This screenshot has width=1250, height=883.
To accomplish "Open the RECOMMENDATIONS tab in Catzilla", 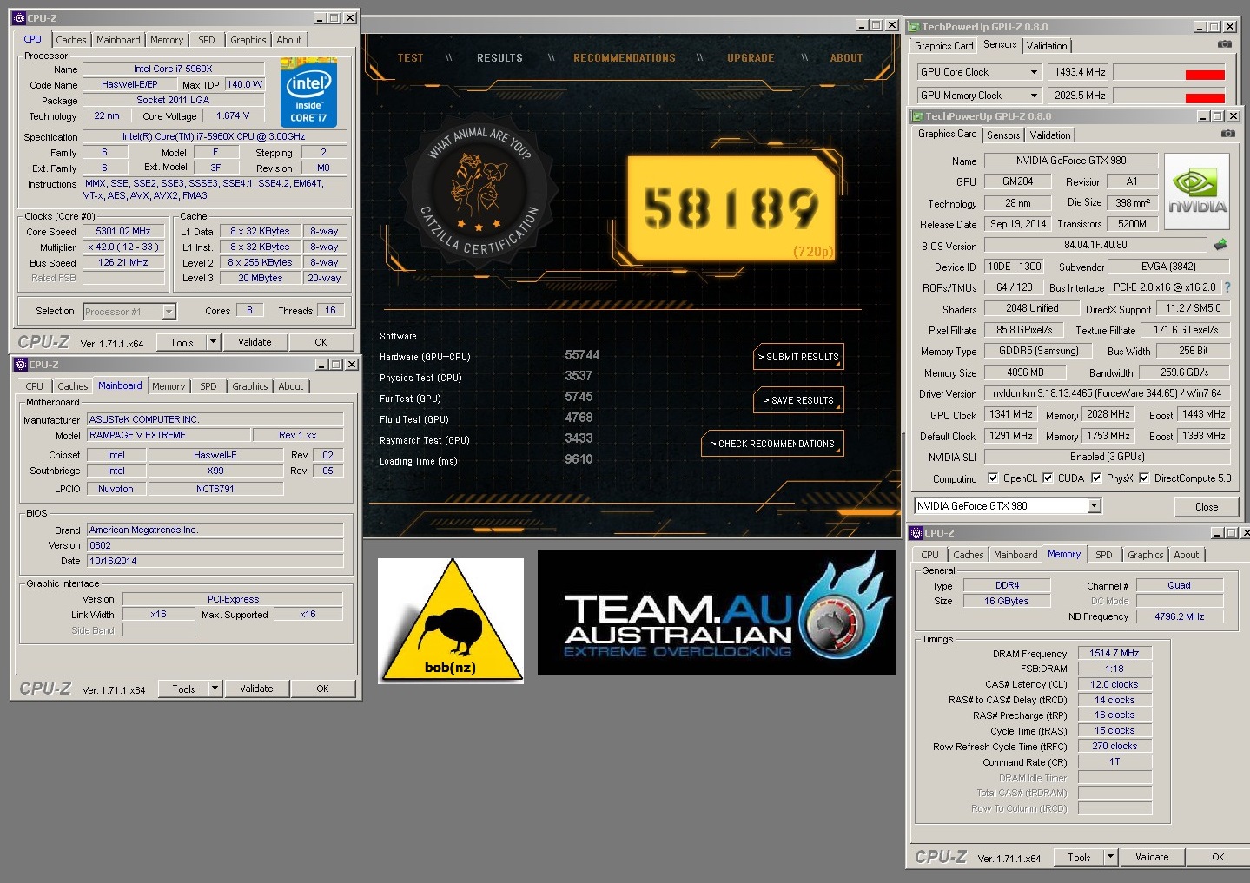I will pyautogui.click(x=625, y=58).
